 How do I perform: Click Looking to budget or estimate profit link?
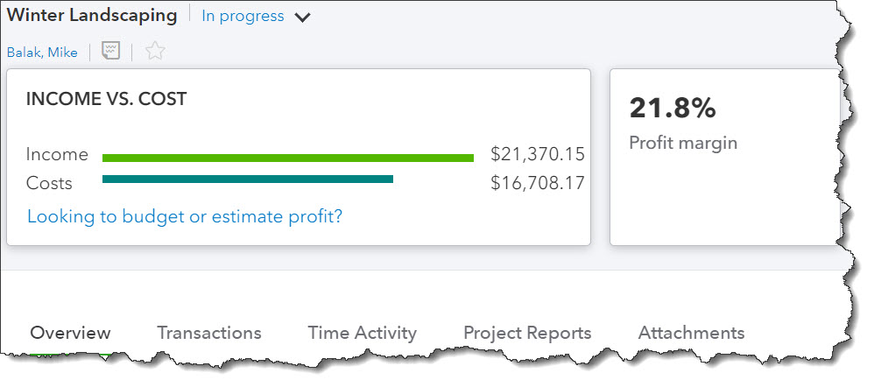coord(185,215)
